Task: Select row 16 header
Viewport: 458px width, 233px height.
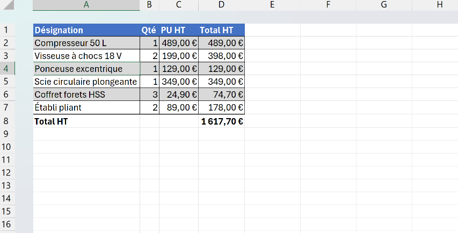Action: pyautogui.click(x=8, y=224)
